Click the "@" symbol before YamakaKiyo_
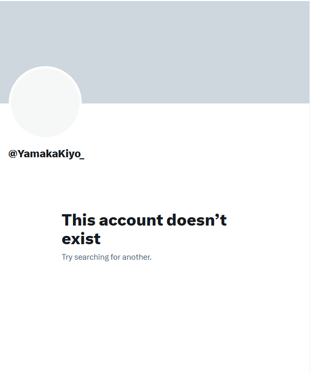Screen dimensions: 311x373 click(x=12, y=154)
